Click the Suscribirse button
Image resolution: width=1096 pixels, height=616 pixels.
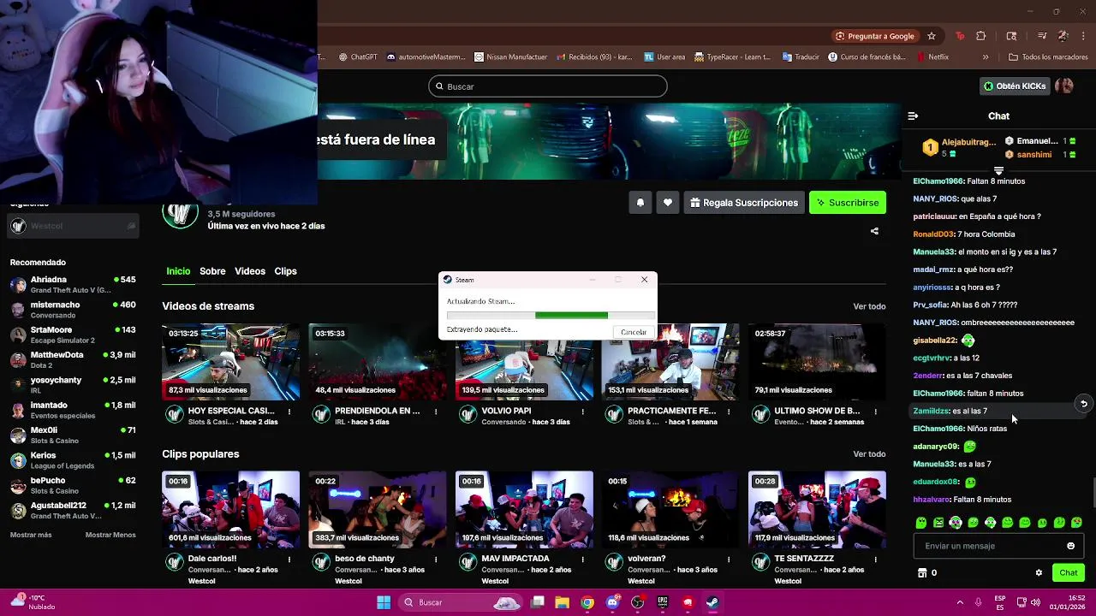(848, 203)
